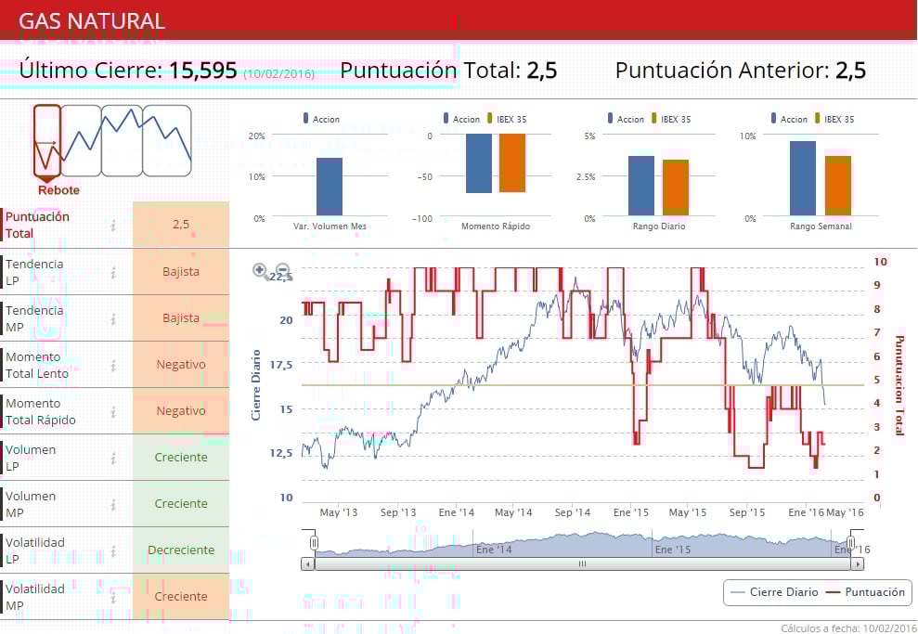Toggle IBEX 35 legend in Rango Semanal chart

834,119
